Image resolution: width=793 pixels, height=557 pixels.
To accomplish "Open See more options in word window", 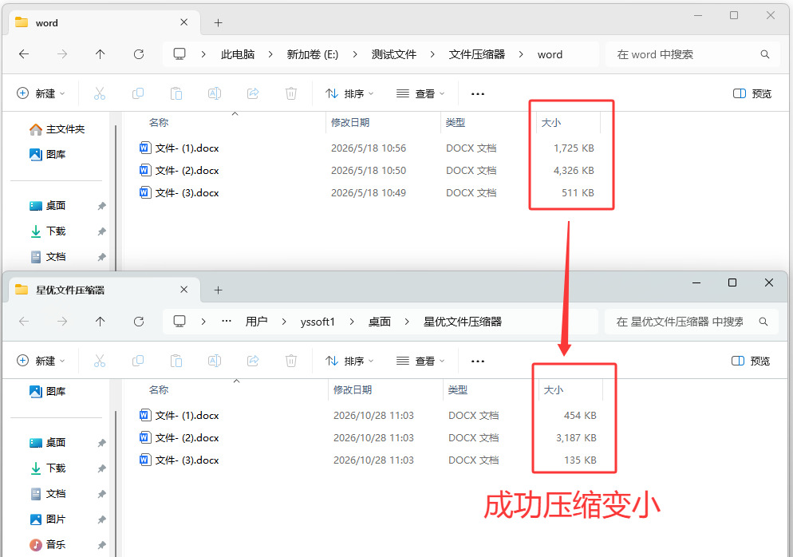I will (x=477, y=93).
